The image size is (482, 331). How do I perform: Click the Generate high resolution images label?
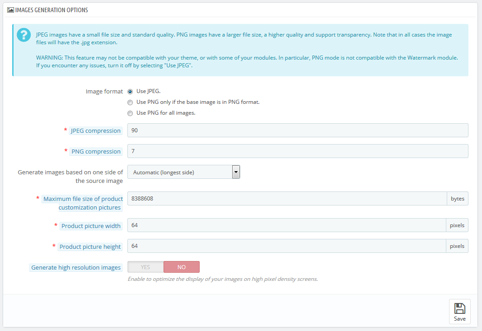tap(76, 268)
